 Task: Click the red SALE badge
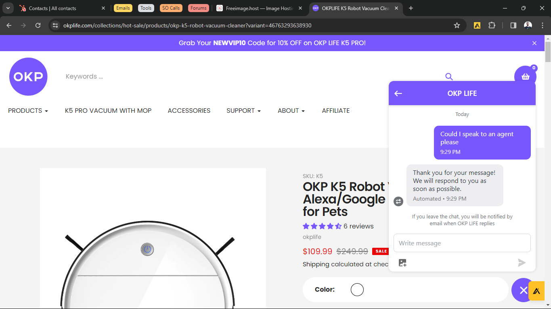pos(381,251)
